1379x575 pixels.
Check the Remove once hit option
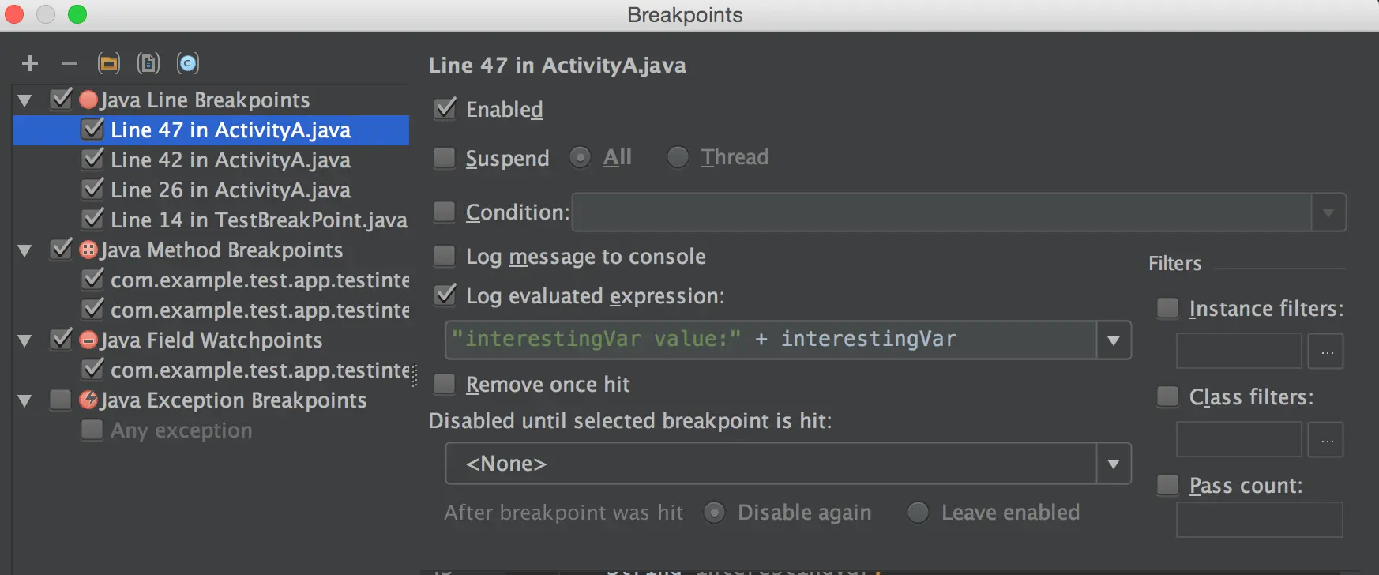pos(445,384)
